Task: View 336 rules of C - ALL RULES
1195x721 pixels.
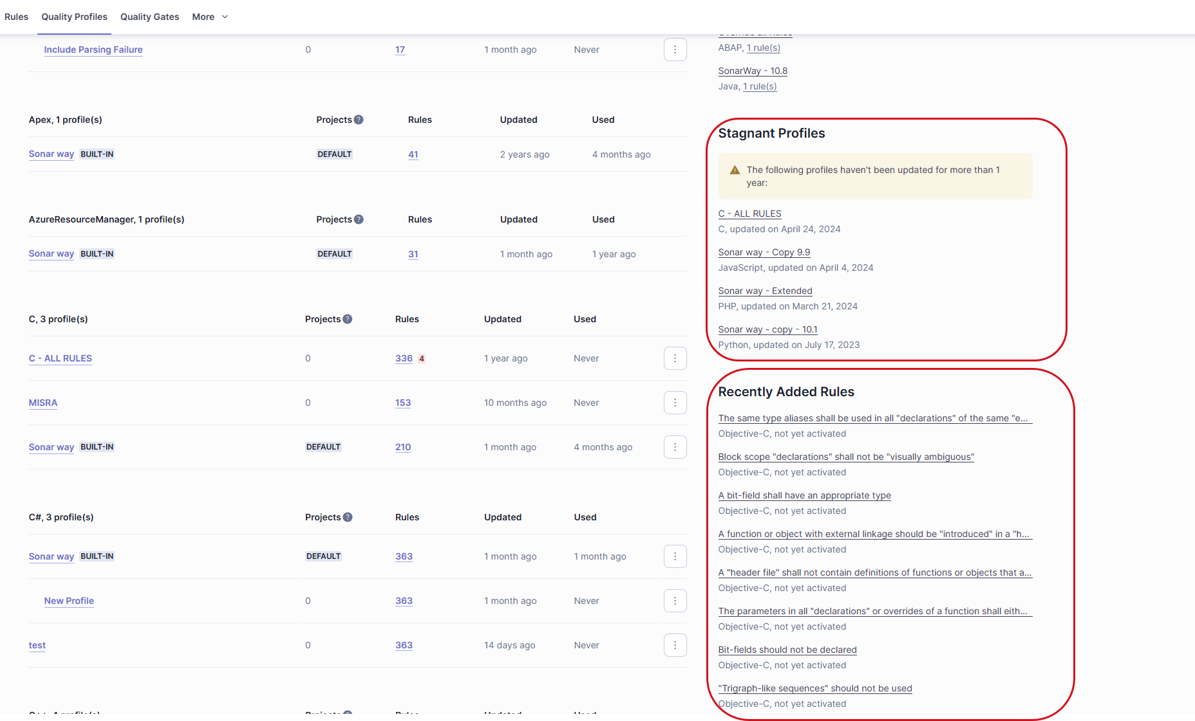Action: point(404,358)
